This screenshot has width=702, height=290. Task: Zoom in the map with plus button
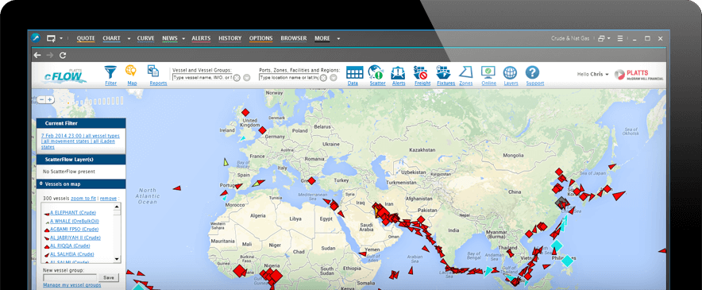(50, 99)
